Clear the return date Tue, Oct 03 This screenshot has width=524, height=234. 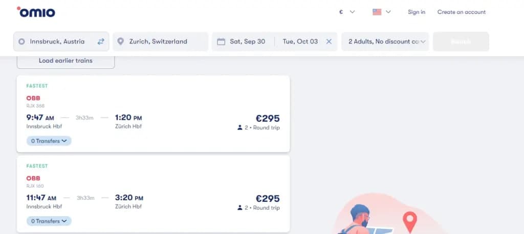(x=329, y=41)
